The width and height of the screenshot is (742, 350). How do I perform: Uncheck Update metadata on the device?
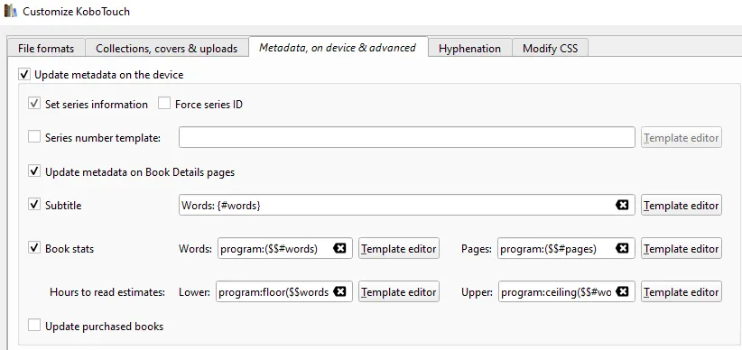24,75
